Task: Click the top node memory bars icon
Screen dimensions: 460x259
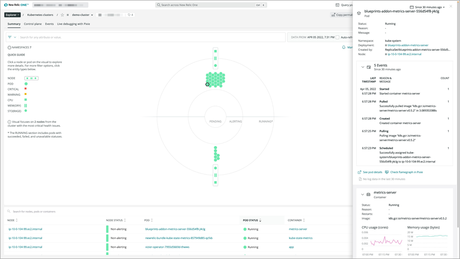Action: coord(215,58)
